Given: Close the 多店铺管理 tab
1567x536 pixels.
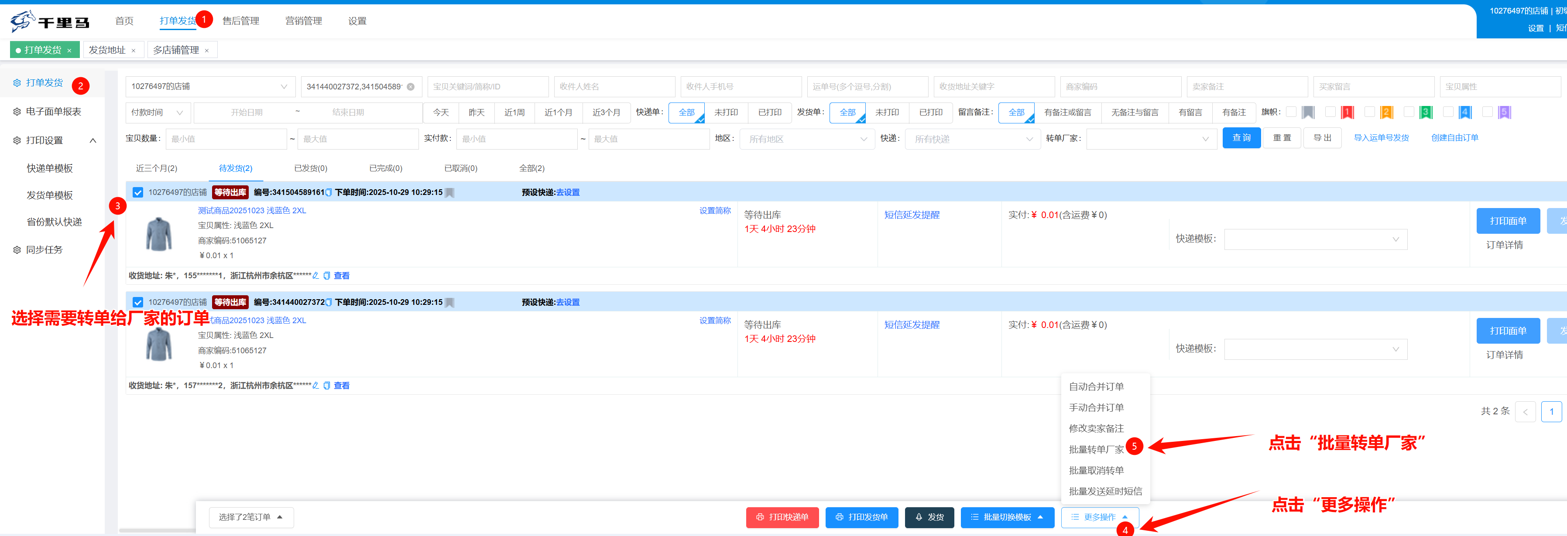Looking at the screenshot, I should point(207,51).
